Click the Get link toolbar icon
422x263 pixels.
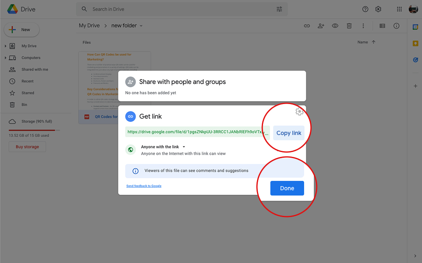pyautogui.click(x=307, y=26)
